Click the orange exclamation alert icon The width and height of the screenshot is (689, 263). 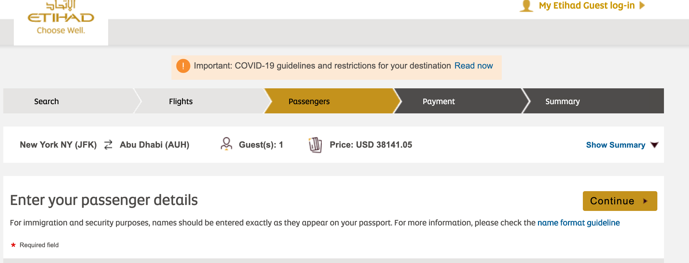[x=183, y=66]
